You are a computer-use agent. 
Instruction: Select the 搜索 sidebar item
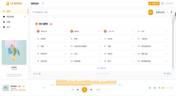click(14, 11)
